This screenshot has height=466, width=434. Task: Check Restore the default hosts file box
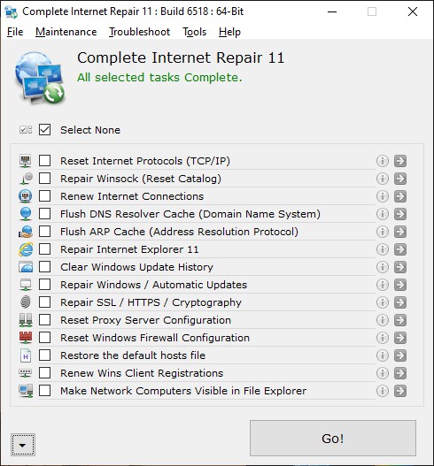[44, 355]
